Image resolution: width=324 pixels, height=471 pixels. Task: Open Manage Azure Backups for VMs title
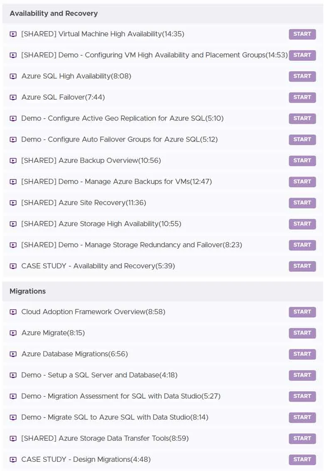point(116,182)
